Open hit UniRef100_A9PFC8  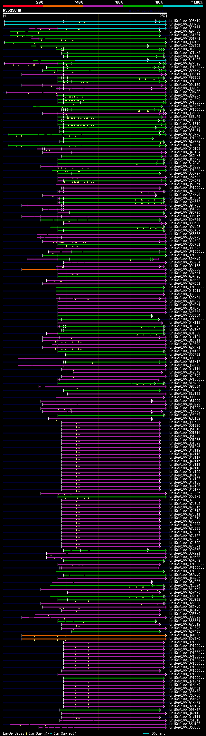tap(185, 32)
